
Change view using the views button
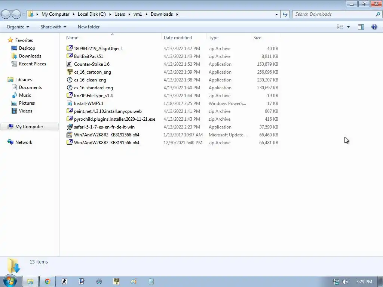(x=340, y=27)
